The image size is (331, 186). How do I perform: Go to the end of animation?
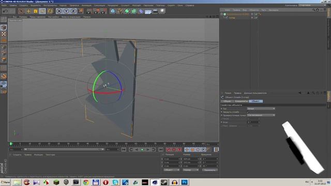pyautogui.click(x=161, y=149)
